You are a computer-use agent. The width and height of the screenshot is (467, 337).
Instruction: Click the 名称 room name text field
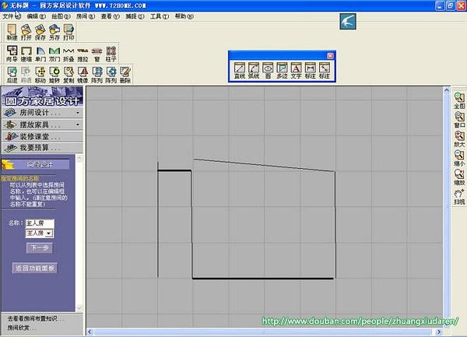point(39,223)
